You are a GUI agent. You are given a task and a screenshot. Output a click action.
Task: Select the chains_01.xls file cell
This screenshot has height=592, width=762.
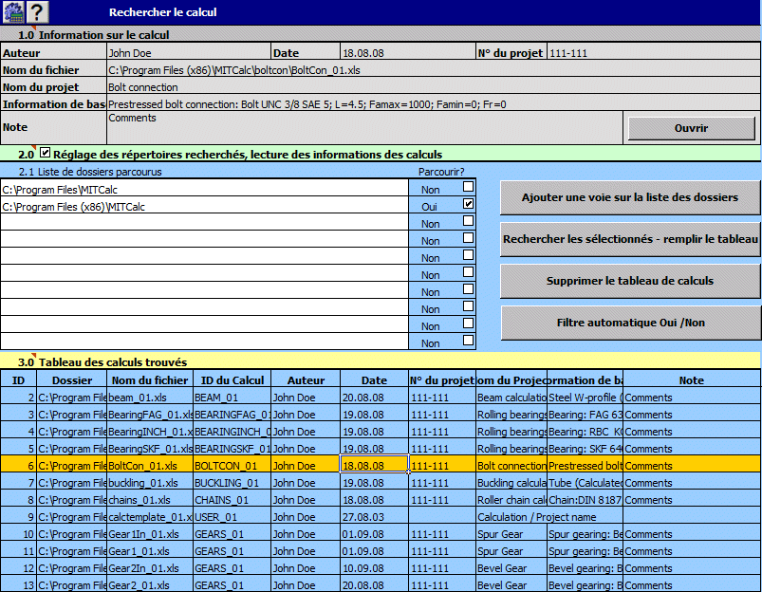150,500
